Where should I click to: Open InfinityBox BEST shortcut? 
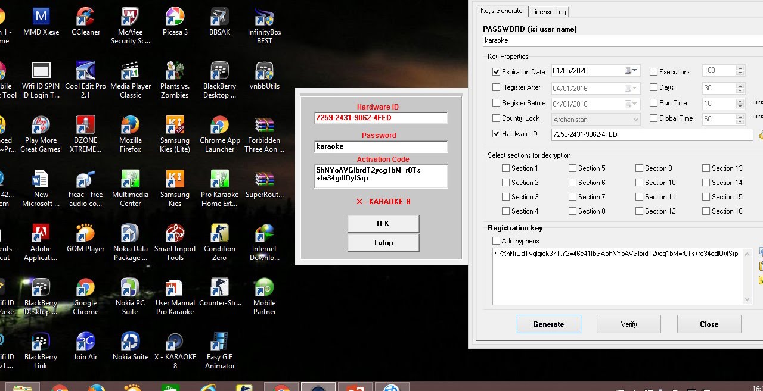[x=265, y=26]
